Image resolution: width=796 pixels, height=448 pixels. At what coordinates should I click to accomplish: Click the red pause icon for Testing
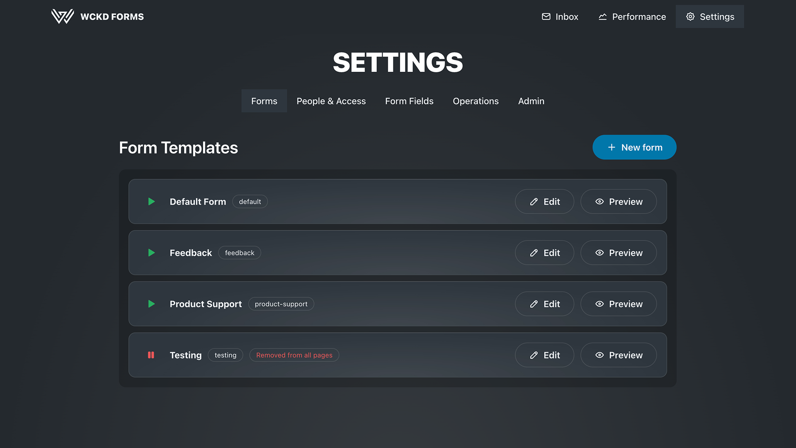click(151, 355)
